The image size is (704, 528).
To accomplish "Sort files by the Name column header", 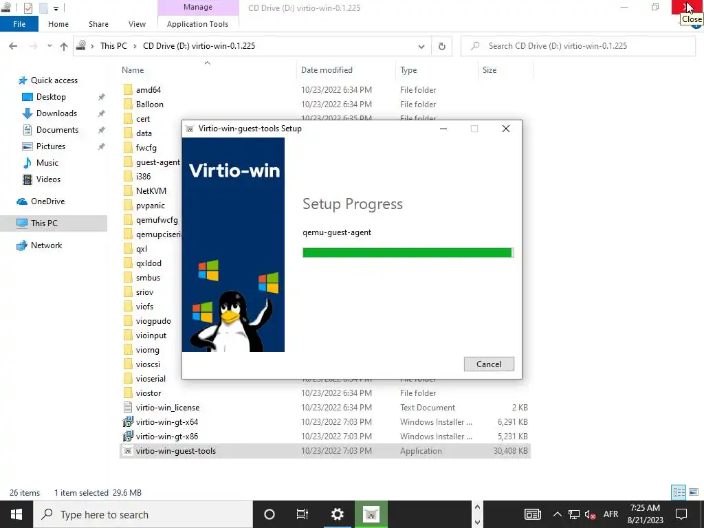I will click(133, 70).
